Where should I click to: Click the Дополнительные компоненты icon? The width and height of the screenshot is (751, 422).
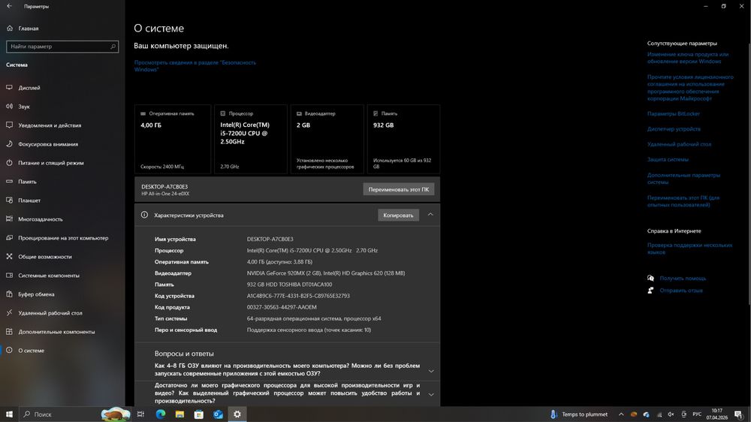[x=9, y=331]
